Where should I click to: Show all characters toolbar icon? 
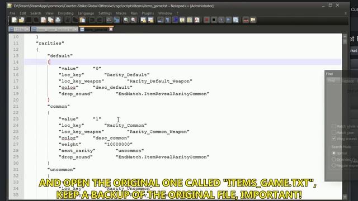168,20
